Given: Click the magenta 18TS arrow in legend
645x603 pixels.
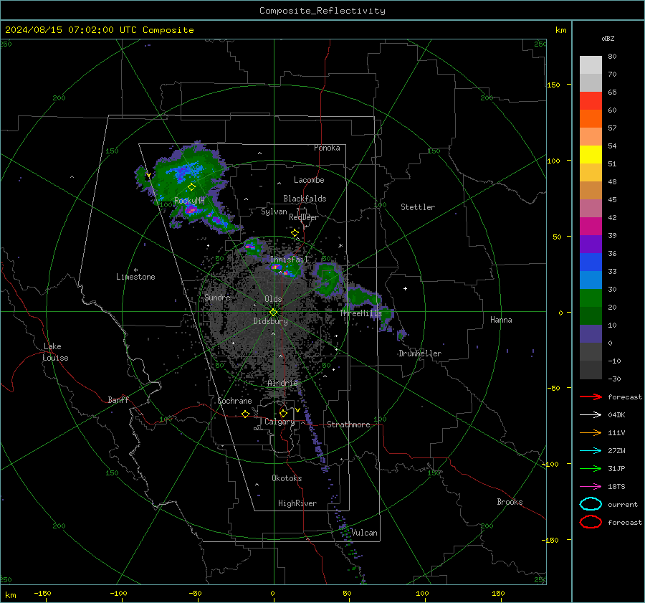Looking at the screenshot, I should pyautogui.click(x=591, y=487).
